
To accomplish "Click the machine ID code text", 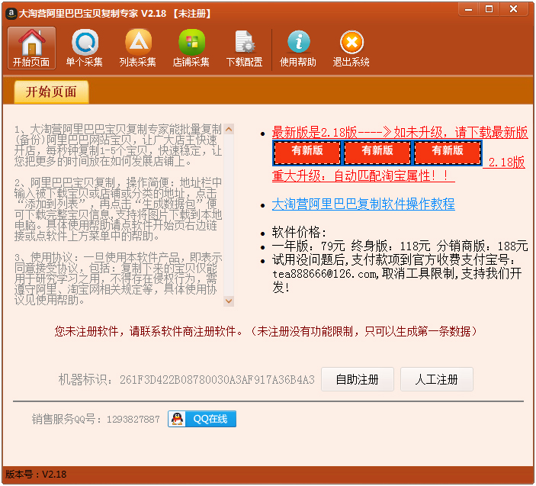I will point(217,379).
